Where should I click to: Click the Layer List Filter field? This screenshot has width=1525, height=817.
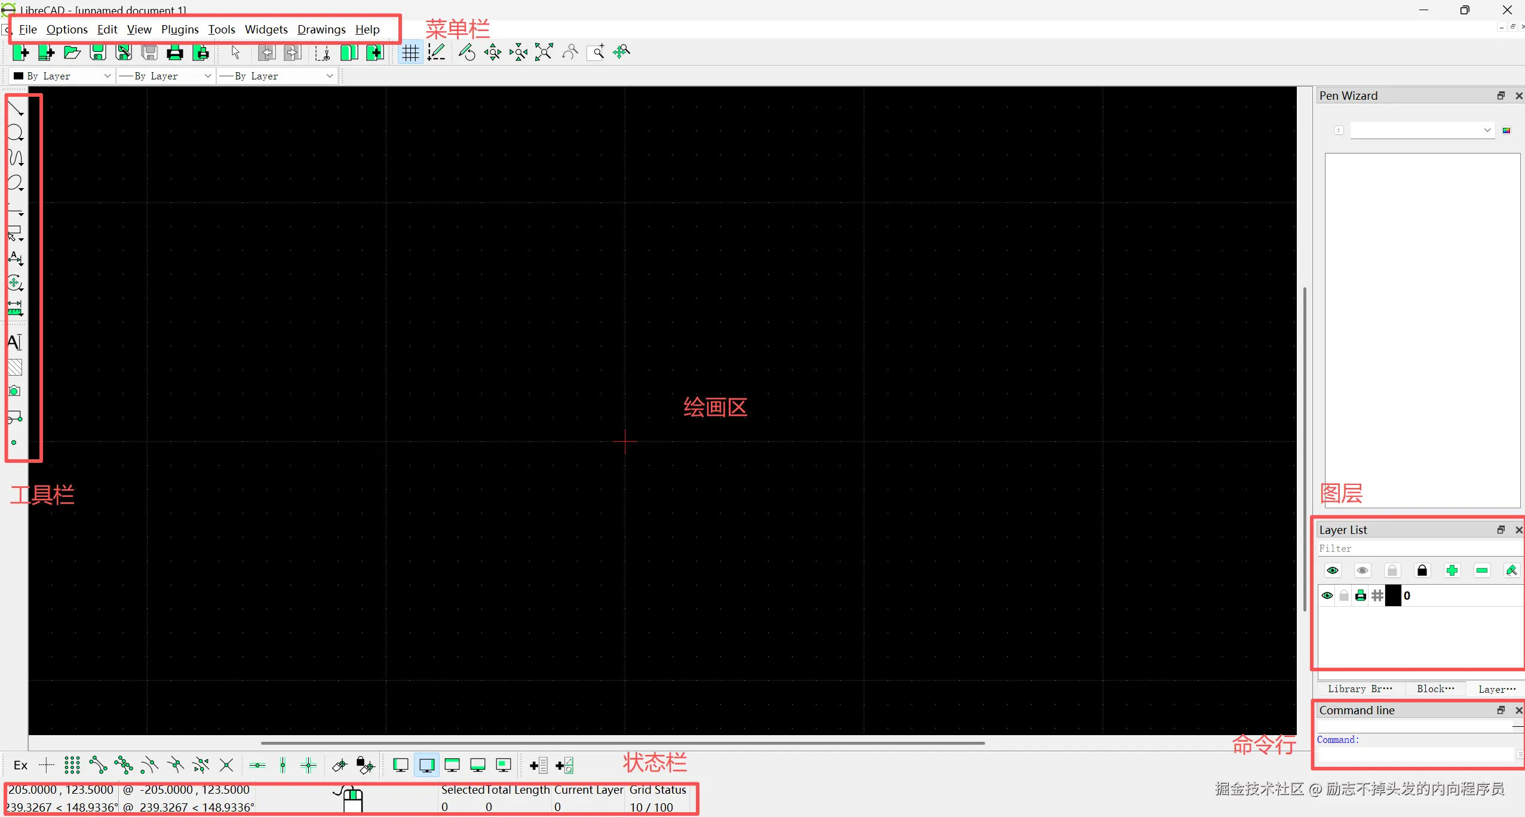pyautogui.click(x=1420, y=548)
